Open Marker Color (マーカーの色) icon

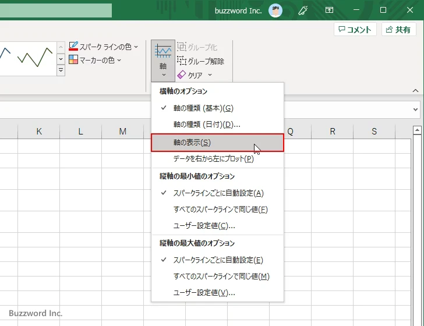point(73,60)
